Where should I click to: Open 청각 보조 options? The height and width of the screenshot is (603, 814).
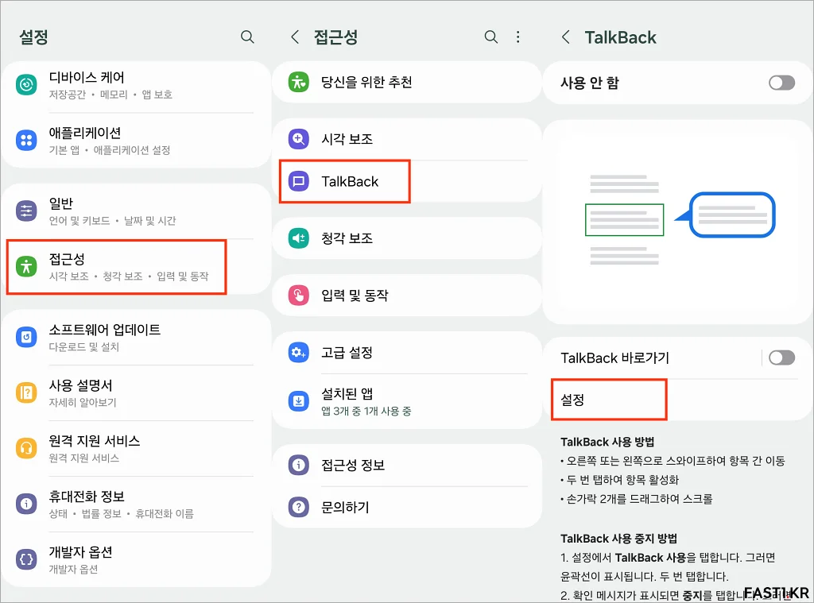(406, 238)
